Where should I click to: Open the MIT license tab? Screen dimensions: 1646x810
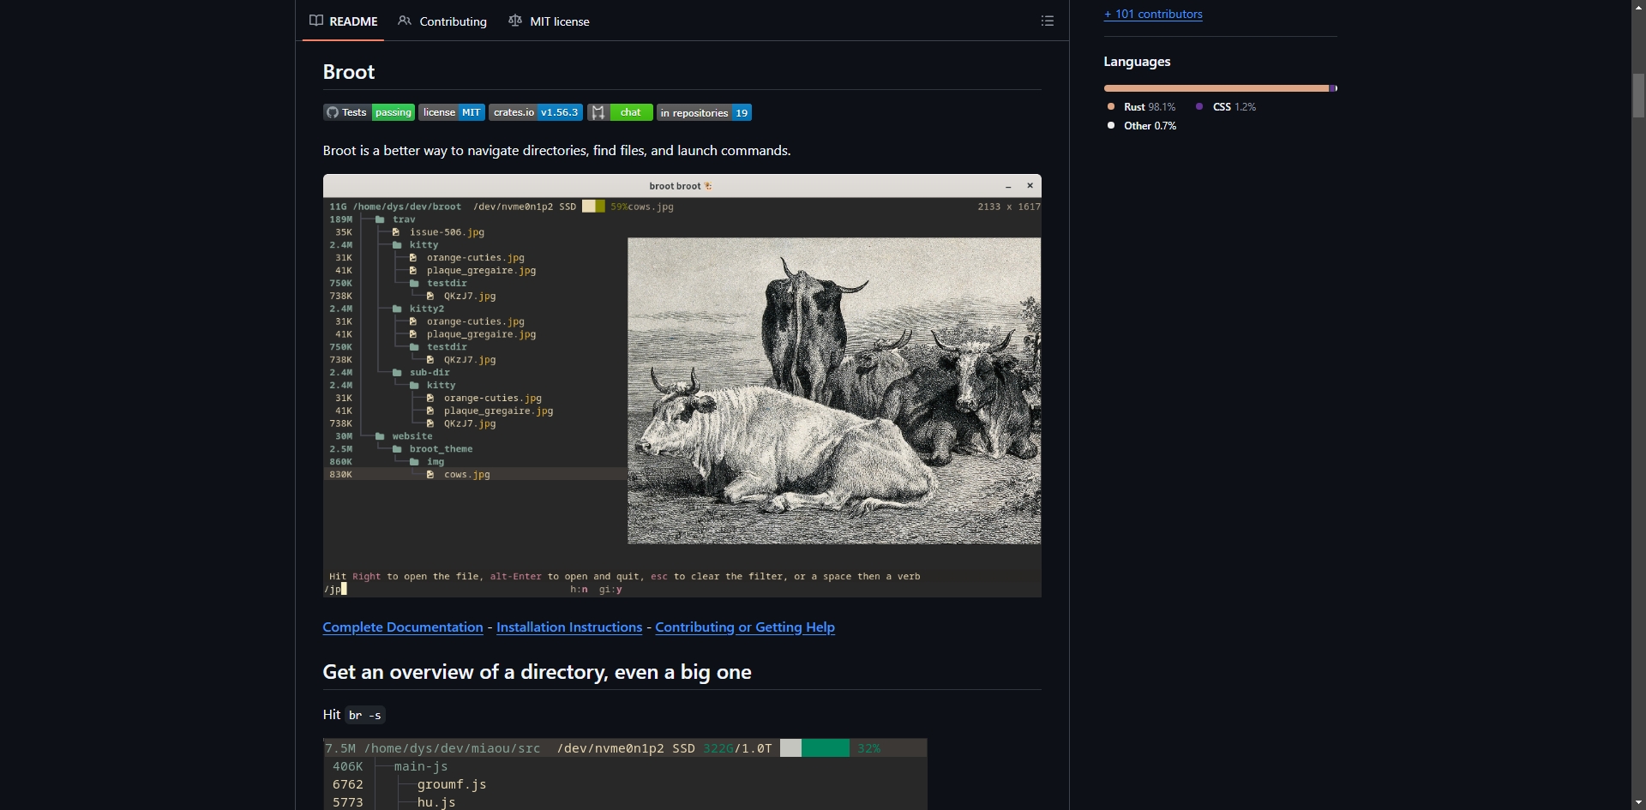click(x=549, y=21)
